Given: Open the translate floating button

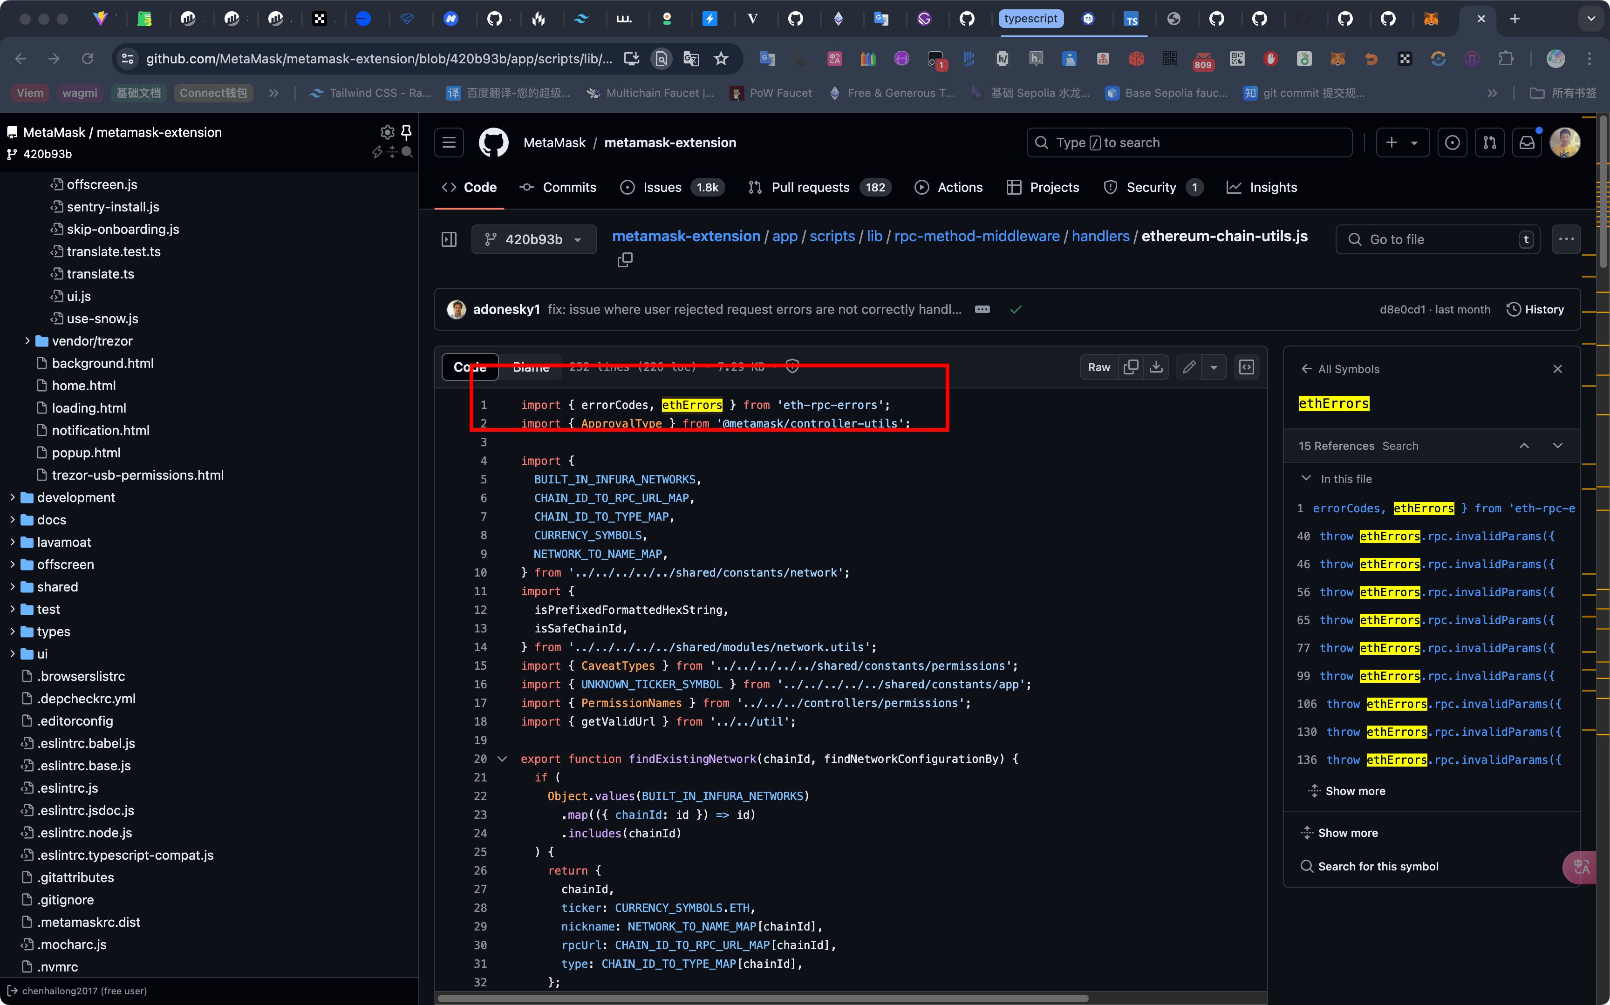Looking at the screenshot, I should 1581,867.
